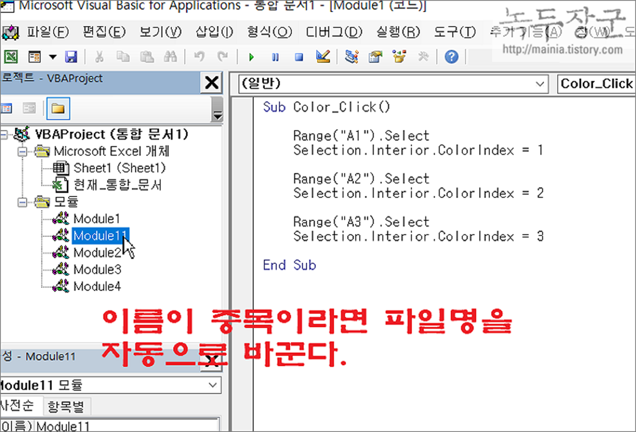Viewport: 636px width, 432px height.
Task: Open the Toolbox wrench icon
Action: click(x=423, y=56)
